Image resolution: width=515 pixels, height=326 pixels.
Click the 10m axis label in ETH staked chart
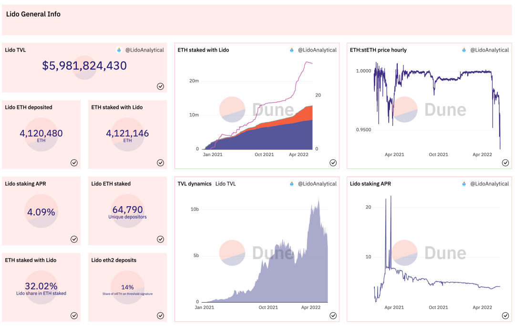194,115
